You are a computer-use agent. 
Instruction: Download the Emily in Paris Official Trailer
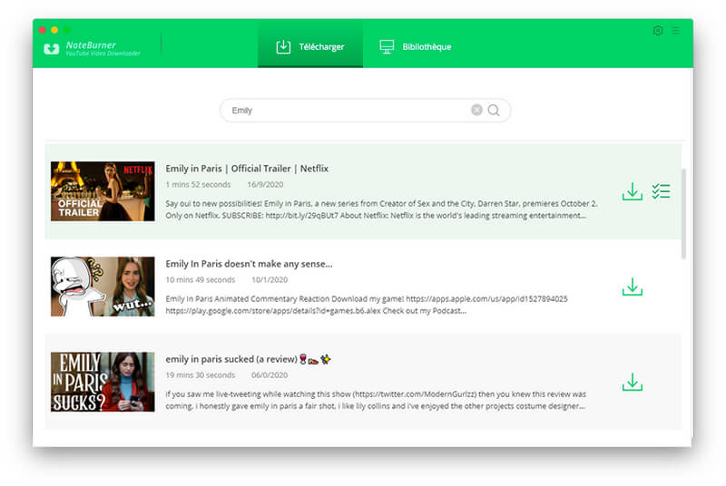pos(632,191)
